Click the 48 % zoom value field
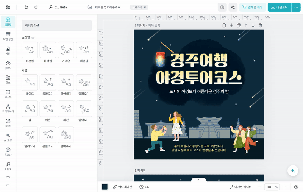The height and width of the screenshot is (192, 303). [272, 187]
